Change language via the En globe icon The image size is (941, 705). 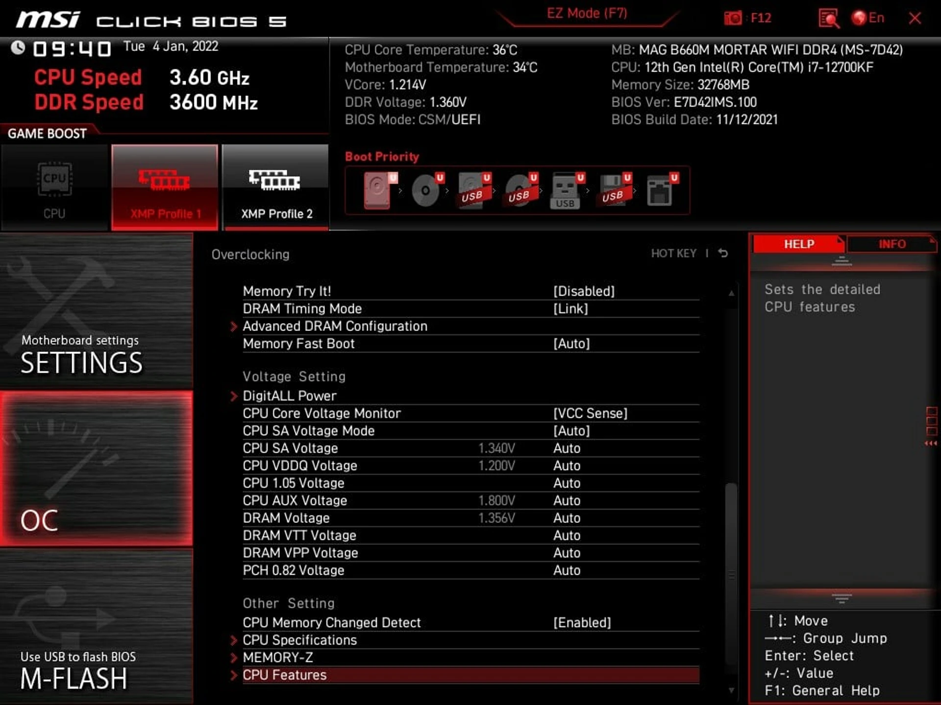868,18
